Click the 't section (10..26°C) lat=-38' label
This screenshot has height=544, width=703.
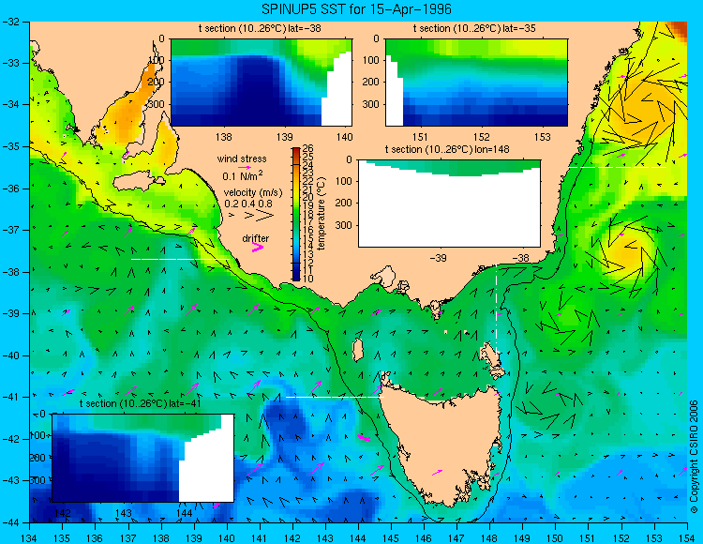pos(260,29)
